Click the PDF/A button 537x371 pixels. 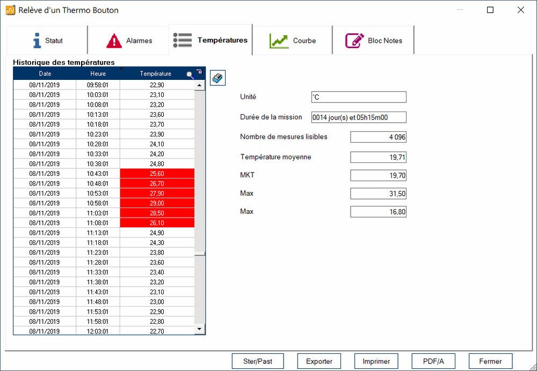click(x=433, y=361)
